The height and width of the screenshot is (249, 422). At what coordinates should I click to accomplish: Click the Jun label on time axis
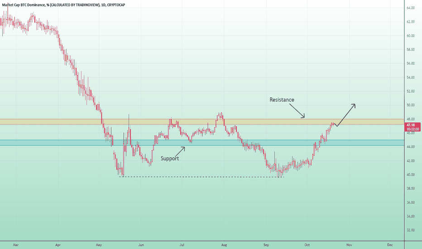click(141, 245)
